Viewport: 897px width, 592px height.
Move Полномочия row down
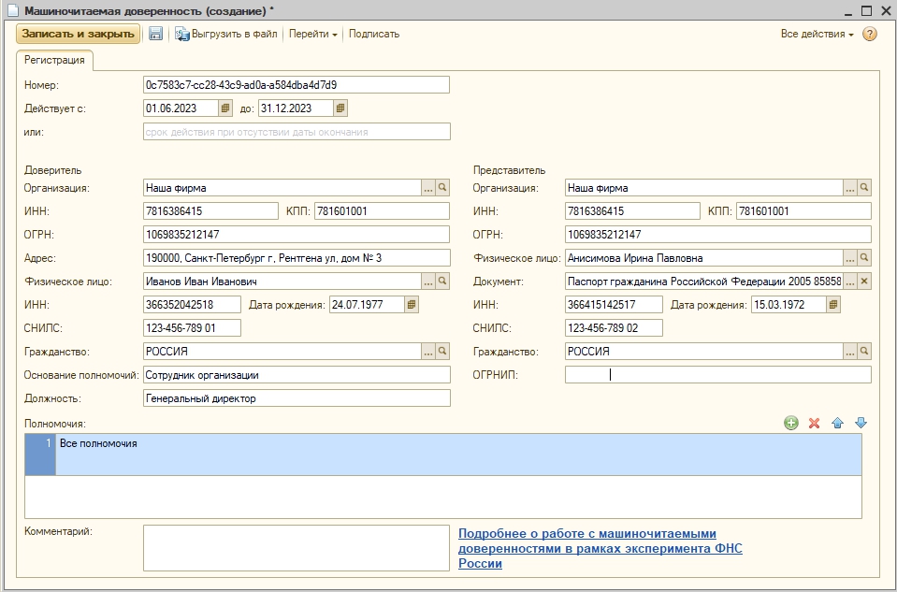(x=861, y=423)
